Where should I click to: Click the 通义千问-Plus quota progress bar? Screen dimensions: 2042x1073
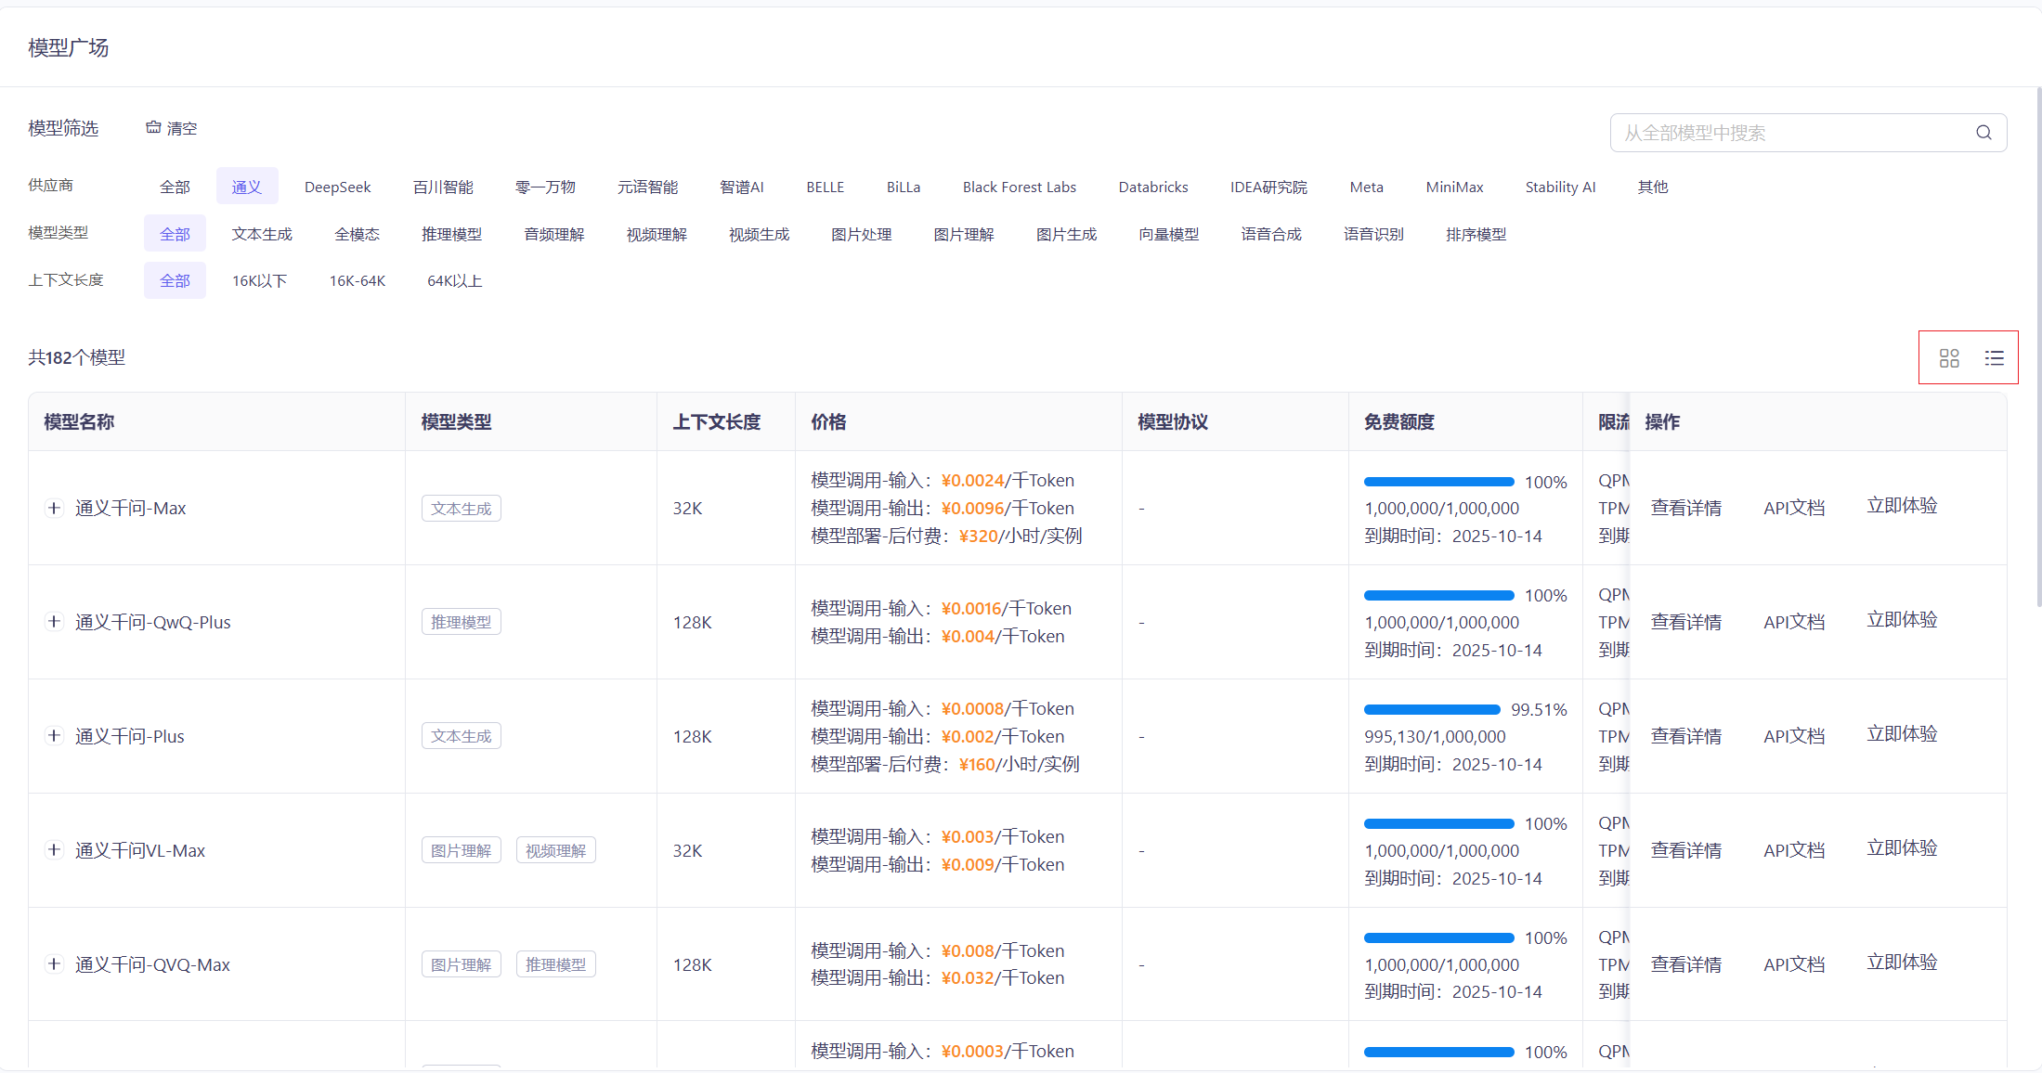(1432, 709)
